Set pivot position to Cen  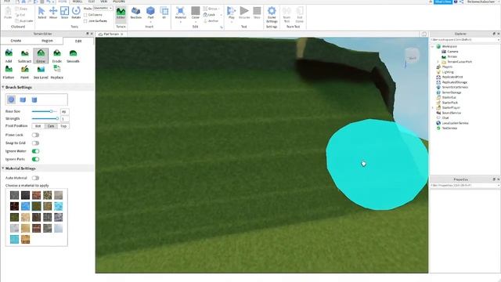point(51,126)
